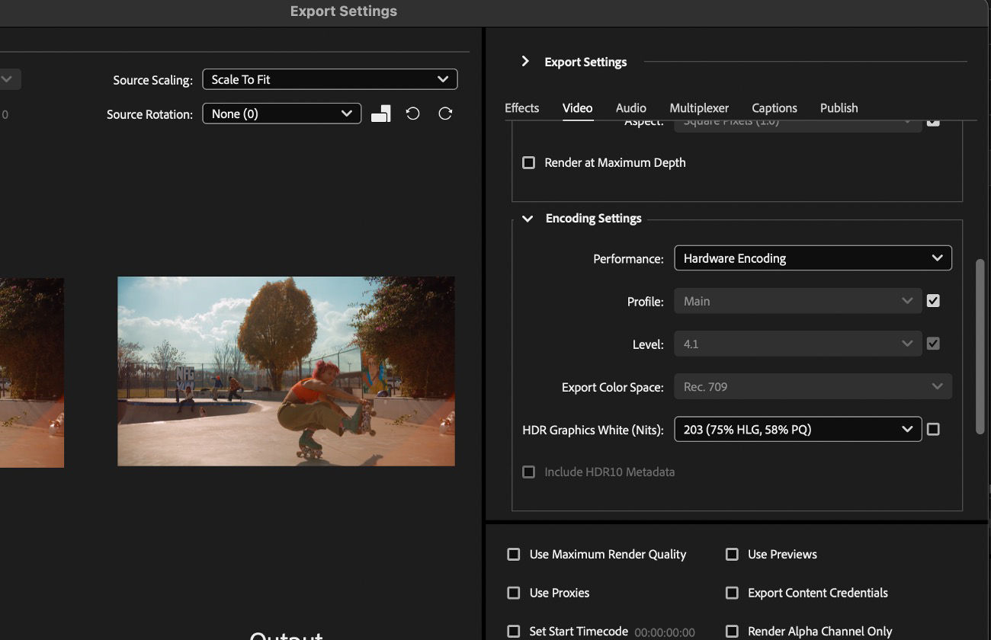Open the Export Color Space dropdown

tap(813, 386)
